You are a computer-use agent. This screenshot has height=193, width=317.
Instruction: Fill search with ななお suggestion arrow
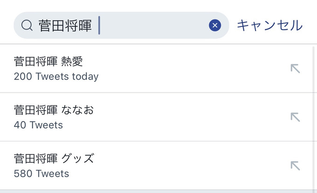[295, 117]
